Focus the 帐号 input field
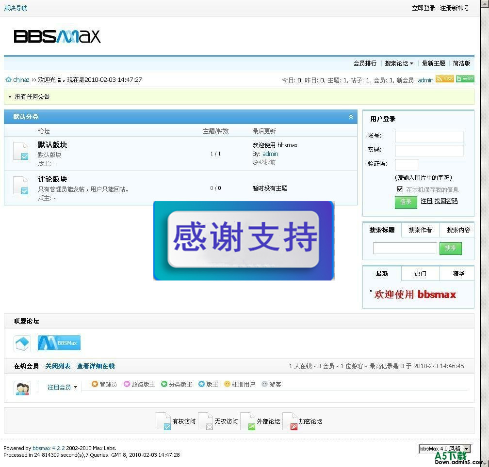 pyautogui.click(x=429, y=136)
